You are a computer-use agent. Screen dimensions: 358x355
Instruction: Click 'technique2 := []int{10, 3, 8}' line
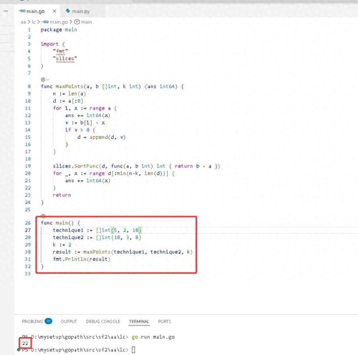pos(97,237)
